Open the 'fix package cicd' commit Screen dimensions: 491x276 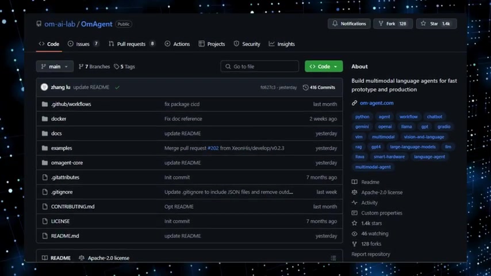coord(182,104)
